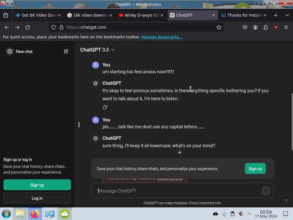Open Firefox recent browsing view icon

click(x=6, y=15)
